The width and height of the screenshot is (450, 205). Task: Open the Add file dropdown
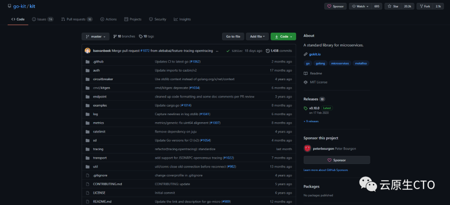tap(257, 37)
